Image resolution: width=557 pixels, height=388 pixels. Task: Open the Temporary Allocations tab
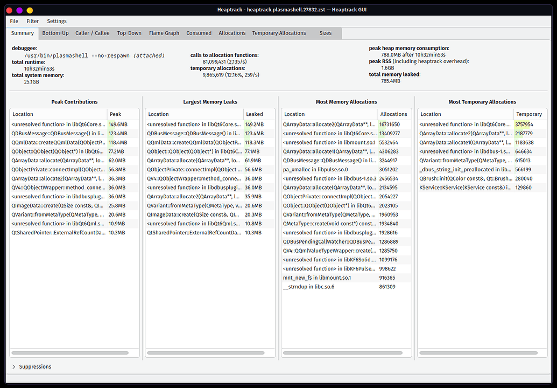279,33
